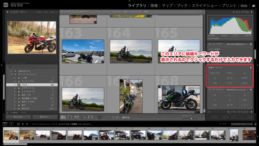259x146 pixels.
Task: Select the Painter spray can tool
Action: point(100,117)
